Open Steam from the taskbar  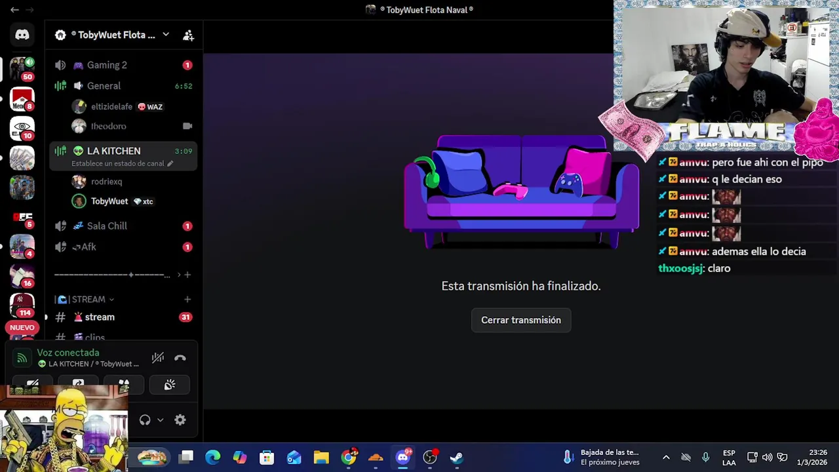click(457, 457)
